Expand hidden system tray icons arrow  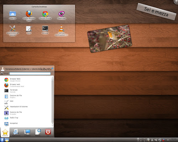point(168,140)
